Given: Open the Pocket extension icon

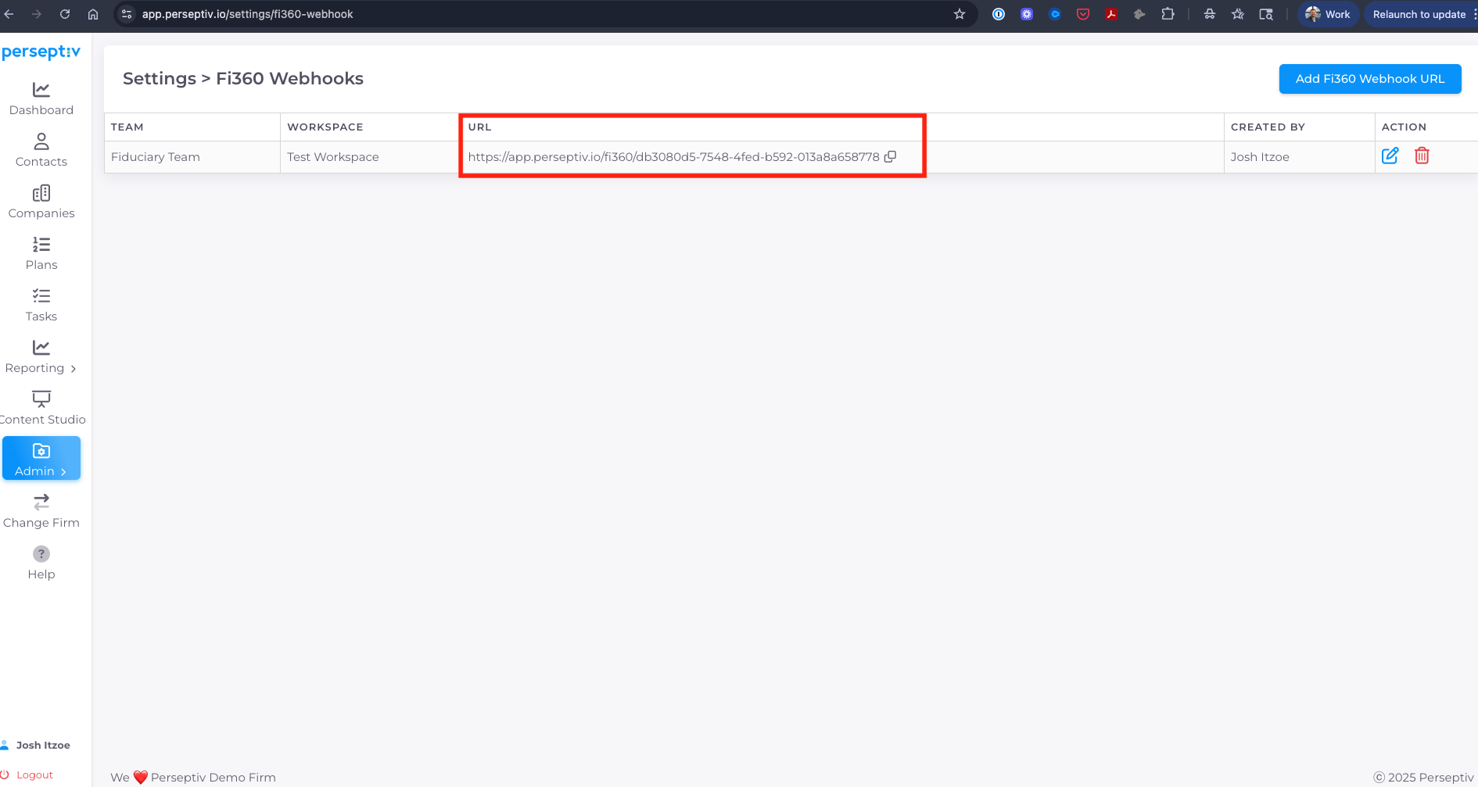Looking at the screenshot, I should pyautogui.click(x=1083, y=14).
